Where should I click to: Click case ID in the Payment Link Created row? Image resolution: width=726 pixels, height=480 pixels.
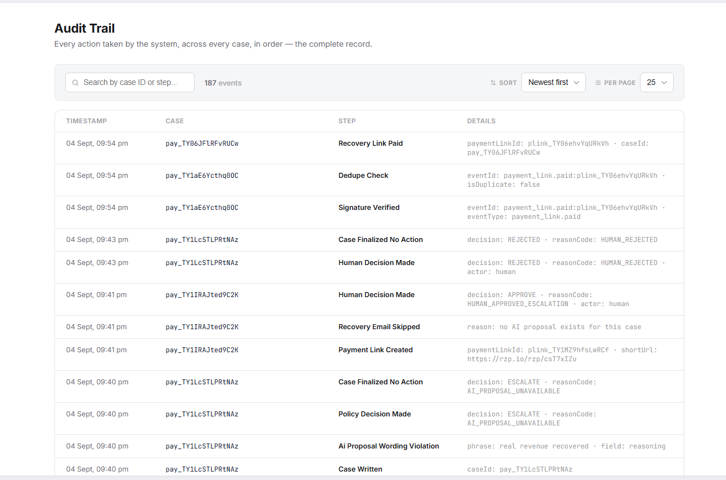pyautogui.click(x=202, y=350)
